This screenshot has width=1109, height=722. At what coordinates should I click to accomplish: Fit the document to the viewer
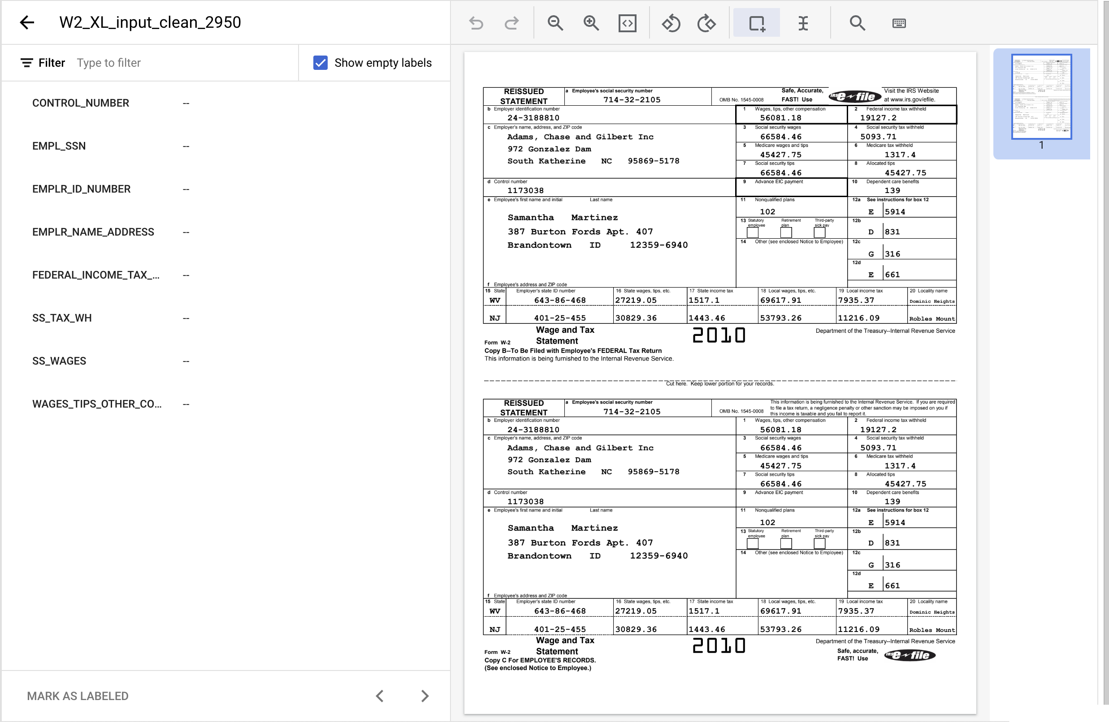pos(627,22)
